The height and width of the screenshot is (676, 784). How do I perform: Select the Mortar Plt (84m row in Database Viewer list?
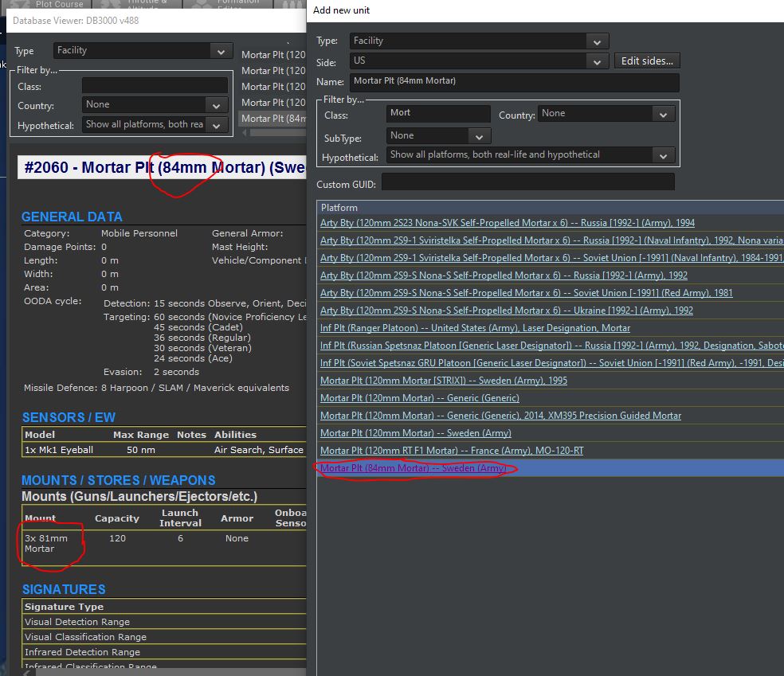click(273, 119)
